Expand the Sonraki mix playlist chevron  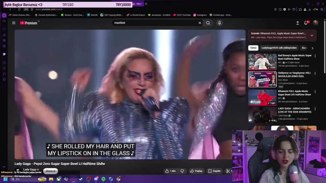point(312,35)
